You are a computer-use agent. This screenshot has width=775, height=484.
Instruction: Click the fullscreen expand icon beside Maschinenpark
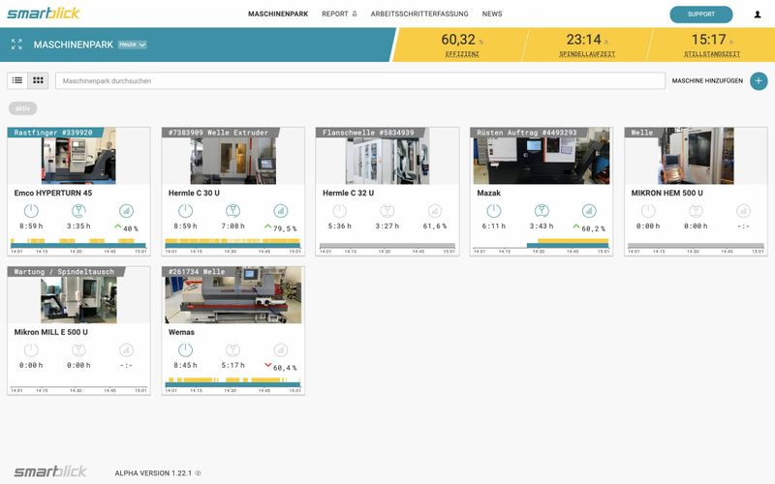coord(16,45)
